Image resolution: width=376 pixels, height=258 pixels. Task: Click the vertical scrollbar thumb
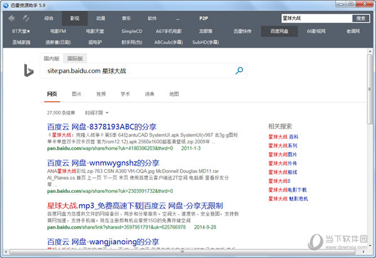click(370, 89)
